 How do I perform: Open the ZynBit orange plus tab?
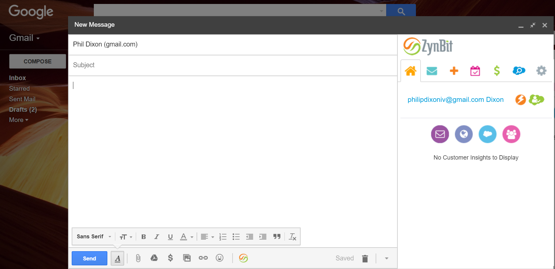(x=454, y=71)
